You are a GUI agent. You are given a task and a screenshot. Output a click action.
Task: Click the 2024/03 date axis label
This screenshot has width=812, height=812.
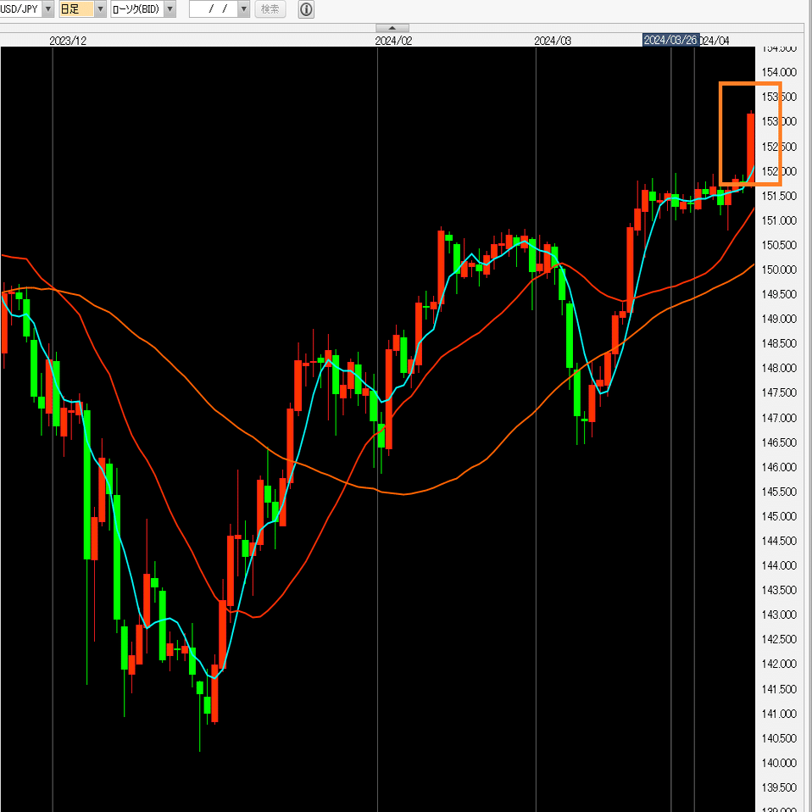click(553, 41)
